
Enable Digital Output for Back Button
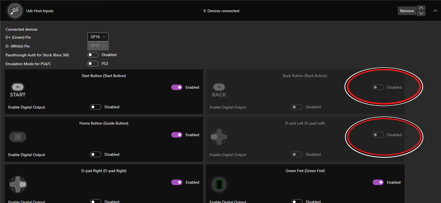(297, 107)
